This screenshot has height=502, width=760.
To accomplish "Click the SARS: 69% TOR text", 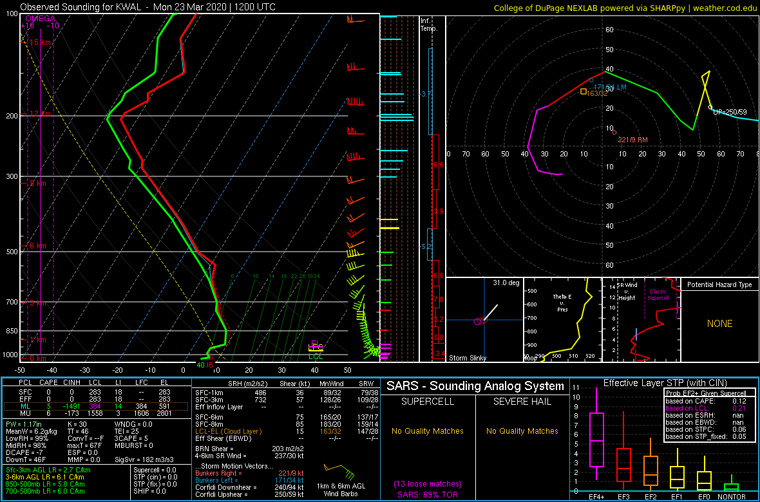I will click(428, 494).
